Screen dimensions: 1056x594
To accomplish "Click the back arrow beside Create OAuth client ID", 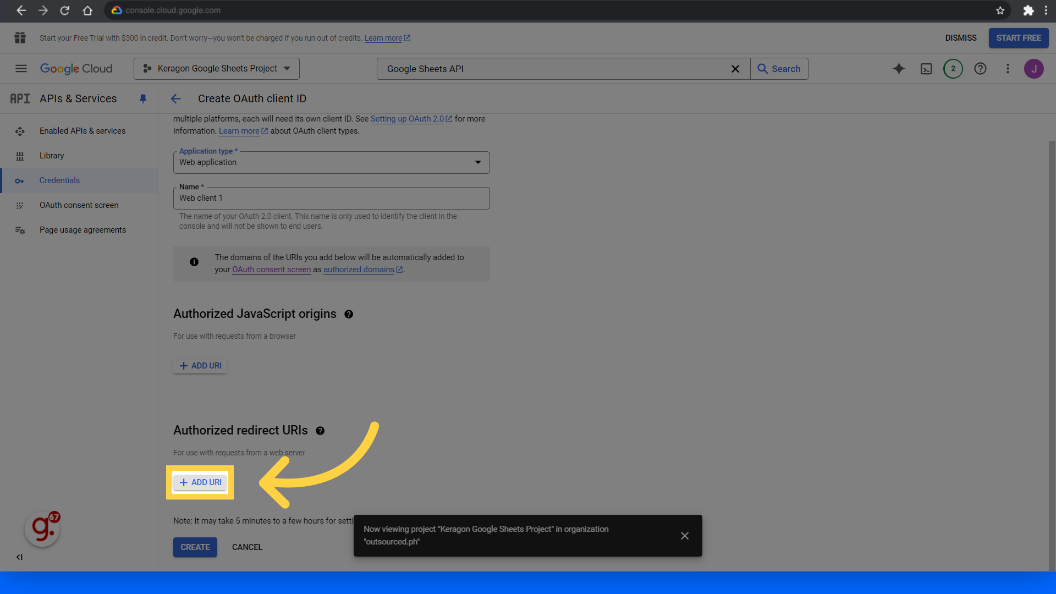I will pos(176,98).
